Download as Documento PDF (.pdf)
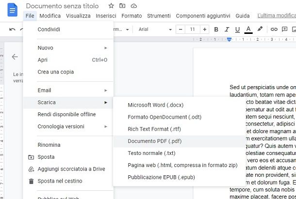Viewport: 296px width, 199px height. pos(180,141)
